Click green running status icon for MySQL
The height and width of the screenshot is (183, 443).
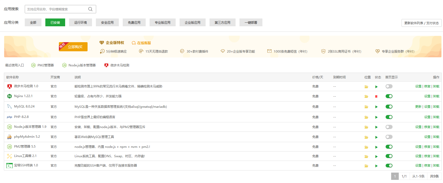tap(376, 107)
